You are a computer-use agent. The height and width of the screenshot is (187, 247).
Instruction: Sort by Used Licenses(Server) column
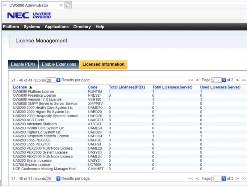click(x=220, y=87)
